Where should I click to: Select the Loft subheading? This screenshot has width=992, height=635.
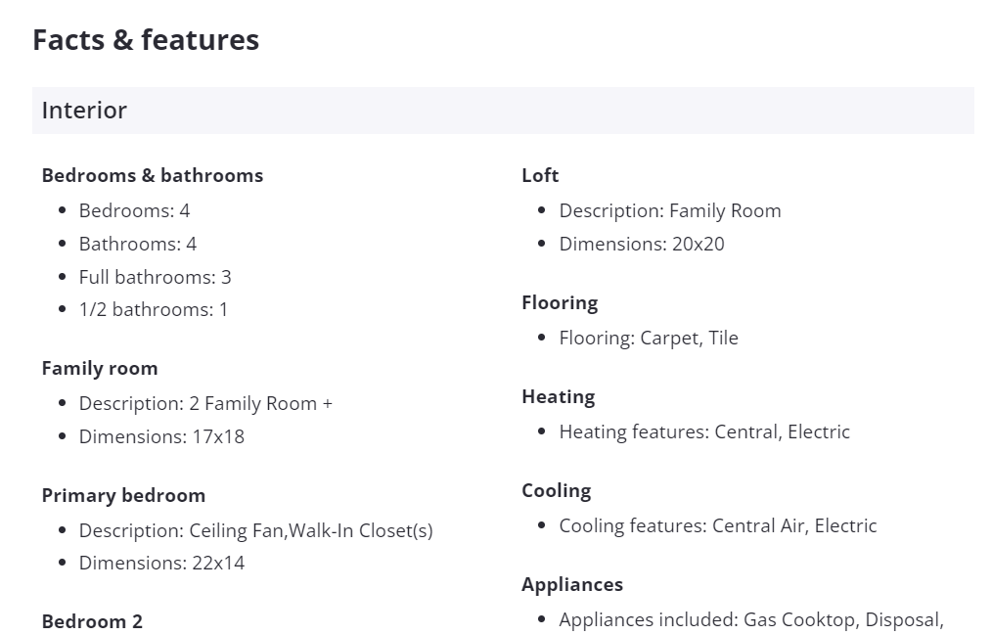tap(540, 175)
